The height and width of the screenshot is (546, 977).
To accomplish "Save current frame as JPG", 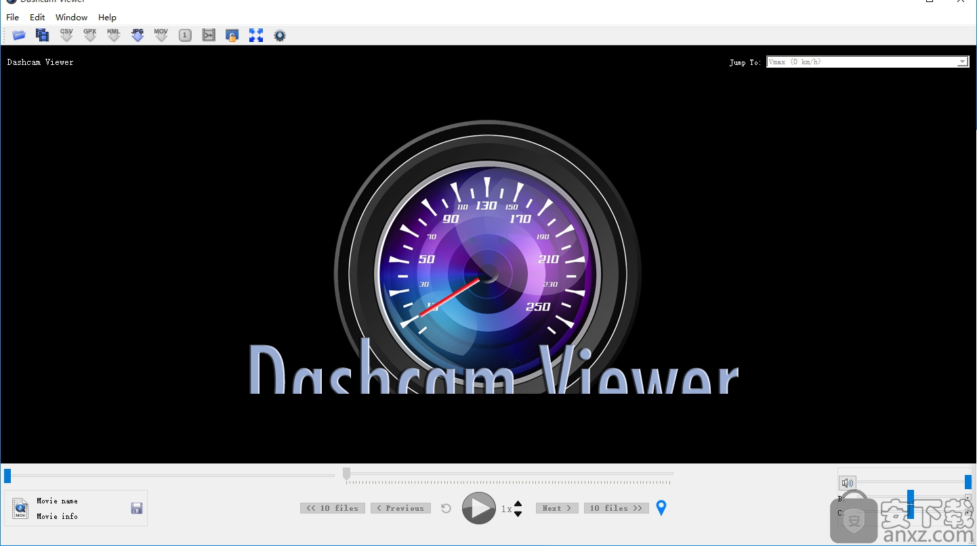I will point(138,35).
